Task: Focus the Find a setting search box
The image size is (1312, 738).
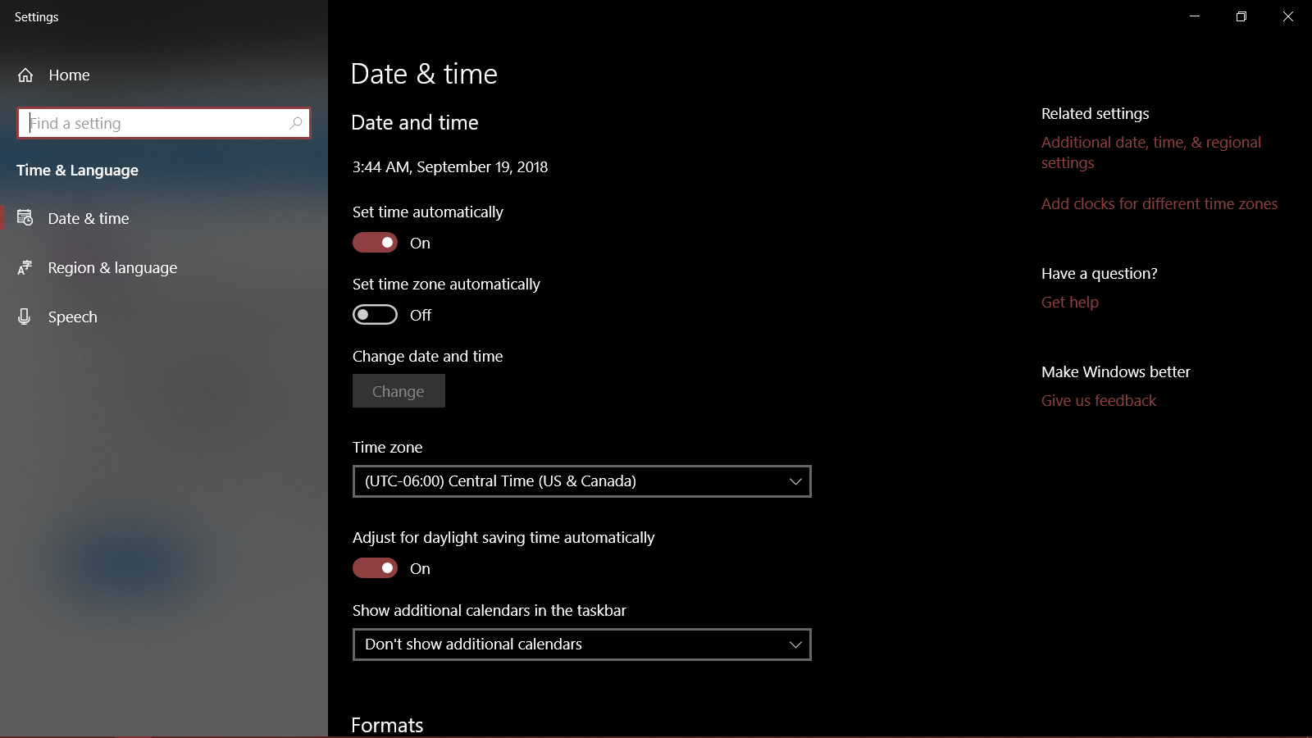Action: pos(164,123)
